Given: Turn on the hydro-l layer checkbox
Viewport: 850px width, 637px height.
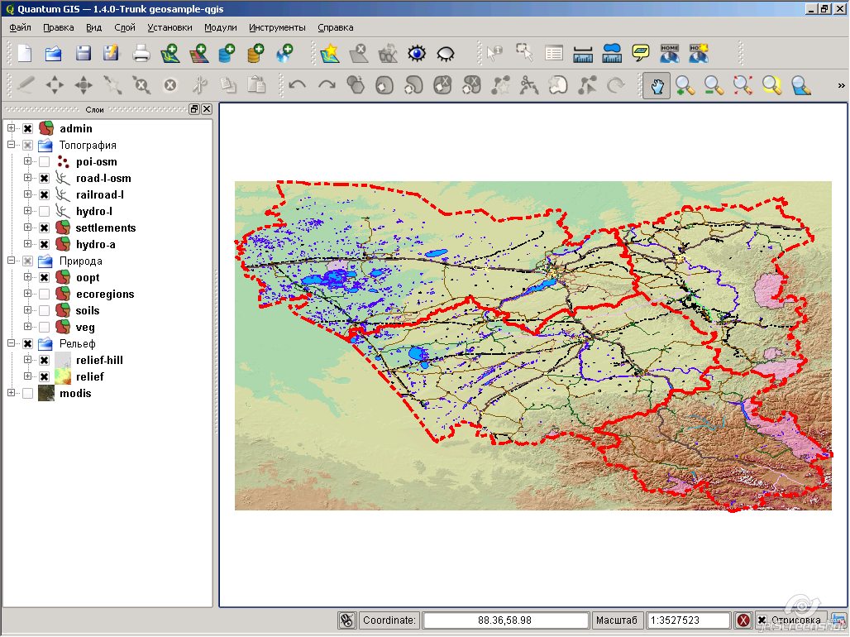Looking at the screenshot, I should [45, 211].
